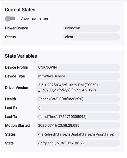The height and width of the screenshot is (158, 127).
Task: Click the Show raw names label
Action: (34, 18)
